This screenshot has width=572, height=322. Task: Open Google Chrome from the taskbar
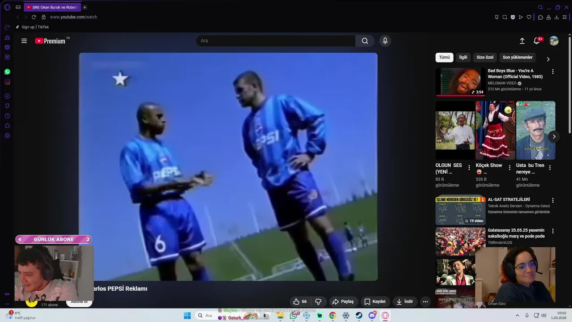coord(332,315)
